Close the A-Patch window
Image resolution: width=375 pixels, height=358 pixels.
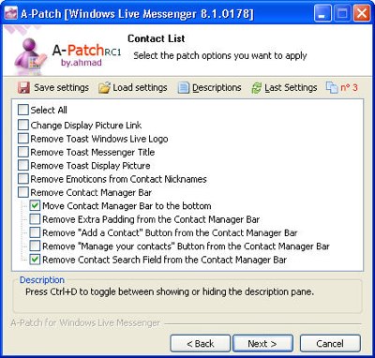tap(362, 14)
